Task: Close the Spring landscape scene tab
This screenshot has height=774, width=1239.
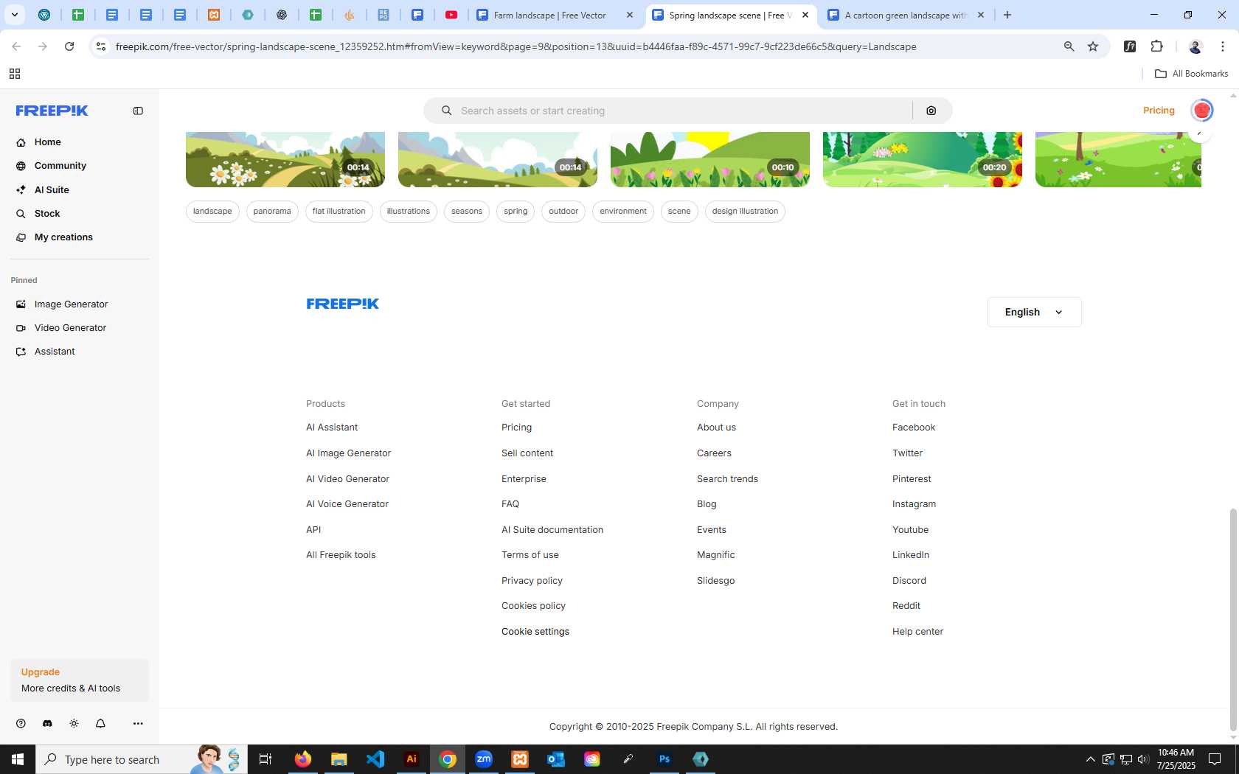Action: pyautogui.click(x=805, y=15)
